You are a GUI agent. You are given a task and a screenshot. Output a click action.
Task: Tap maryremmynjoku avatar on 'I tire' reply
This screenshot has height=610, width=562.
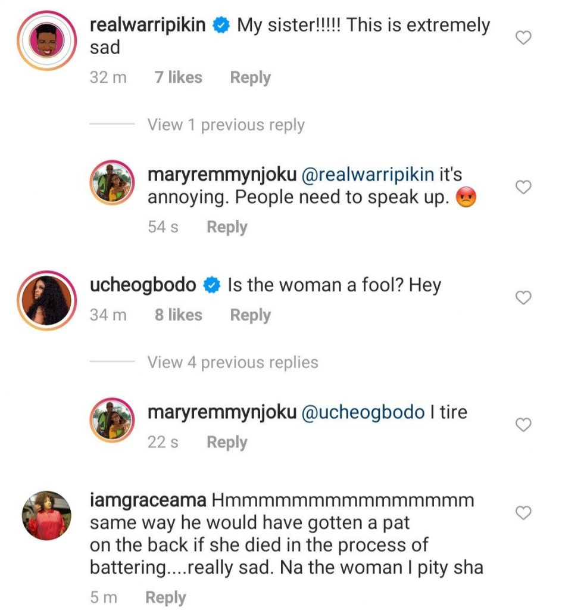112,421
